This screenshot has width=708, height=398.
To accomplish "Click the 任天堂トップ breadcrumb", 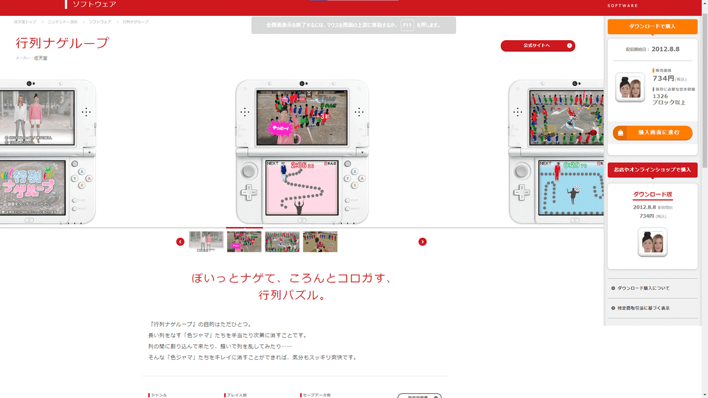I will [x=25, y=22].
